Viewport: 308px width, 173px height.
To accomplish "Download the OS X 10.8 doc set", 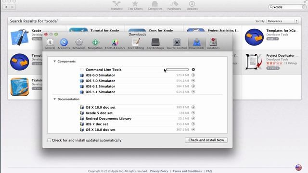I will point(193,129).
